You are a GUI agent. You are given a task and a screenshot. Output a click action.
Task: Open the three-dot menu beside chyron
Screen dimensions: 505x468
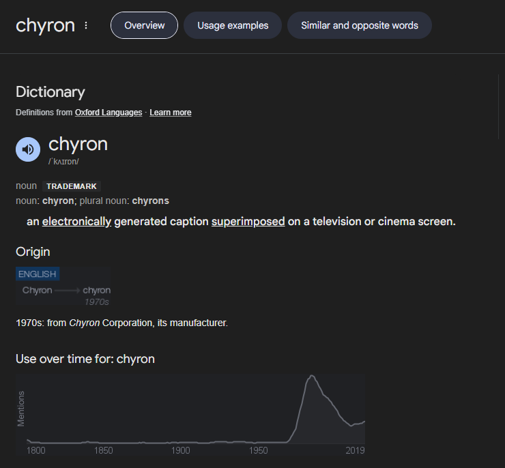pyautogui.click(x=86, y=26)
